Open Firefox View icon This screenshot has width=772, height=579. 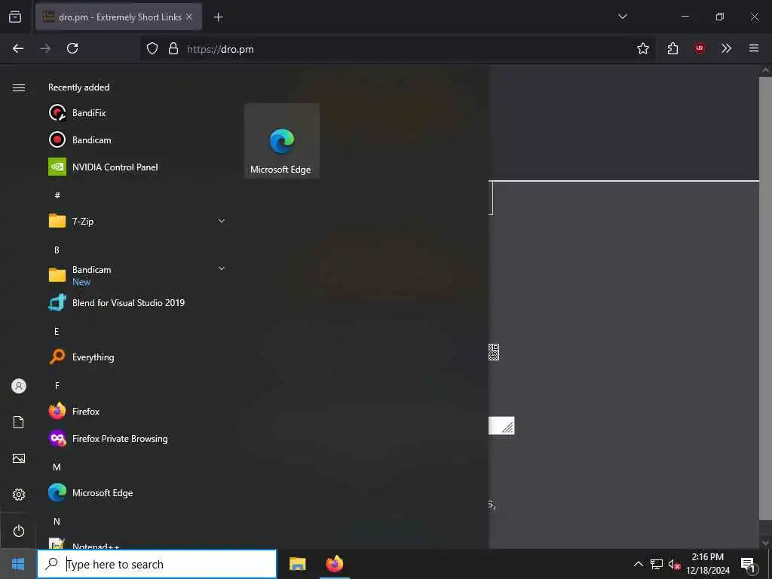(15, 17)
